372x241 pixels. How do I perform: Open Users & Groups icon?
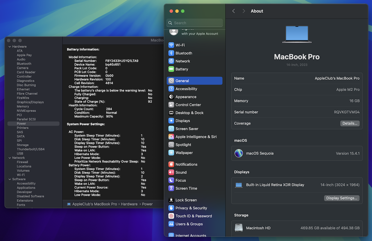(x=171, y=224)
